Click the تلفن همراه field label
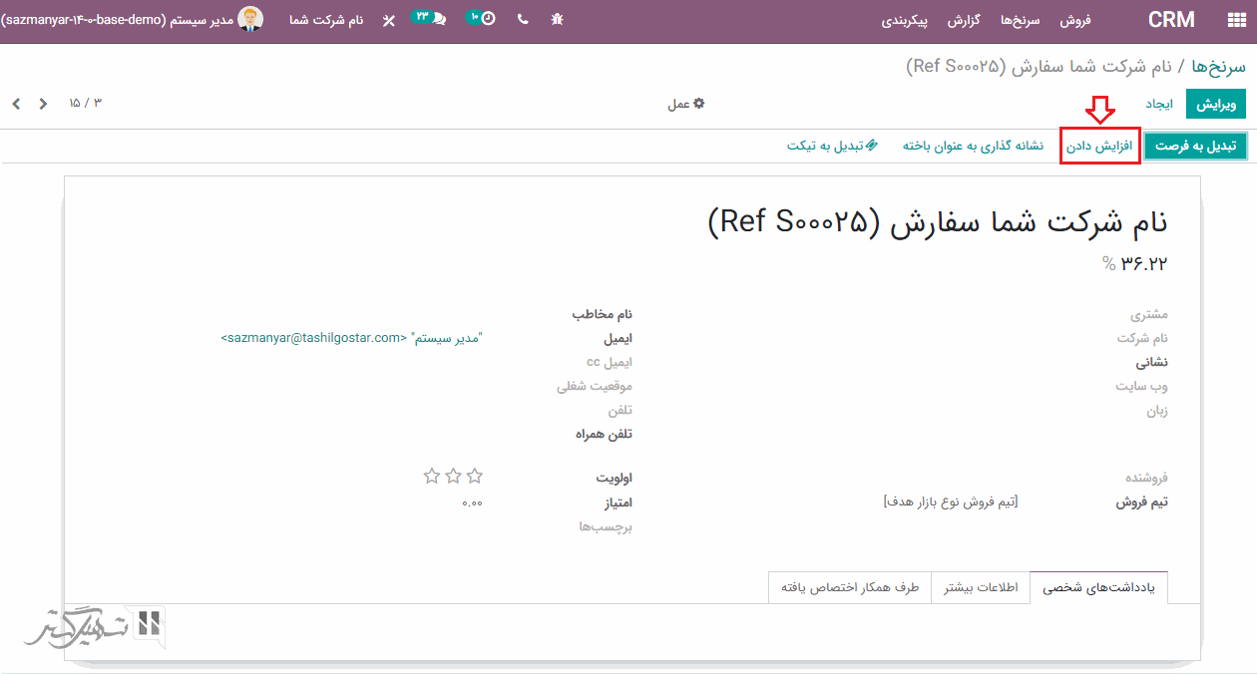The height and width of the screenshot is (674, 1257). click(605, 434)
